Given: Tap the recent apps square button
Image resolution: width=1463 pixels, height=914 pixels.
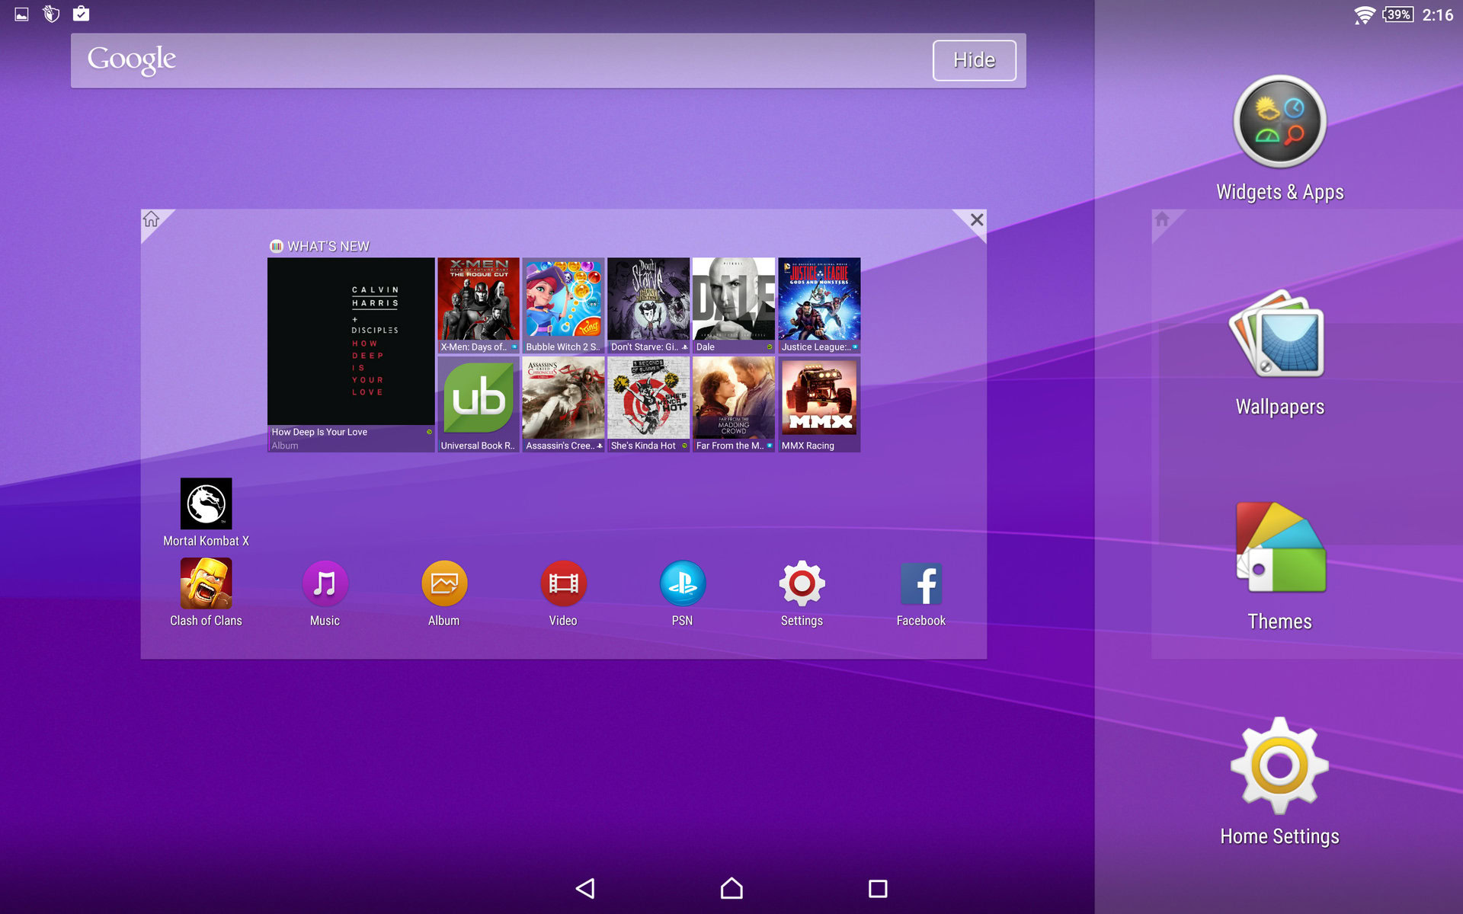Looking at the screenshot, I should click(x=878, y=888).
